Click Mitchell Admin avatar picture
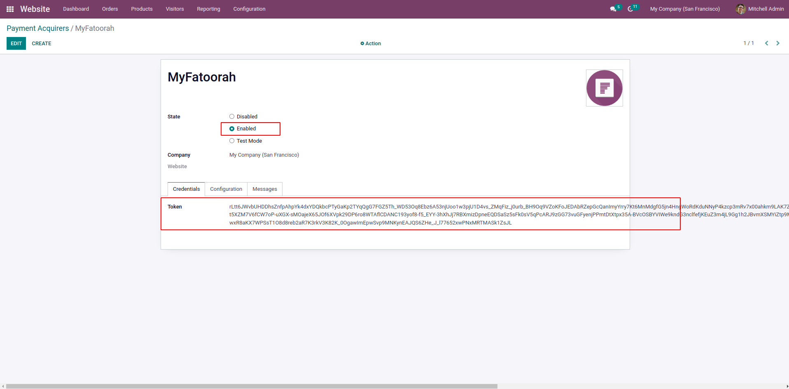The image size is (789, 389). click(x=740, y=9)
